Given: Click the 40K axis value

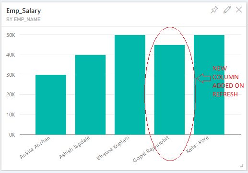Looking at the screenshot, I should tap(11, 55).
